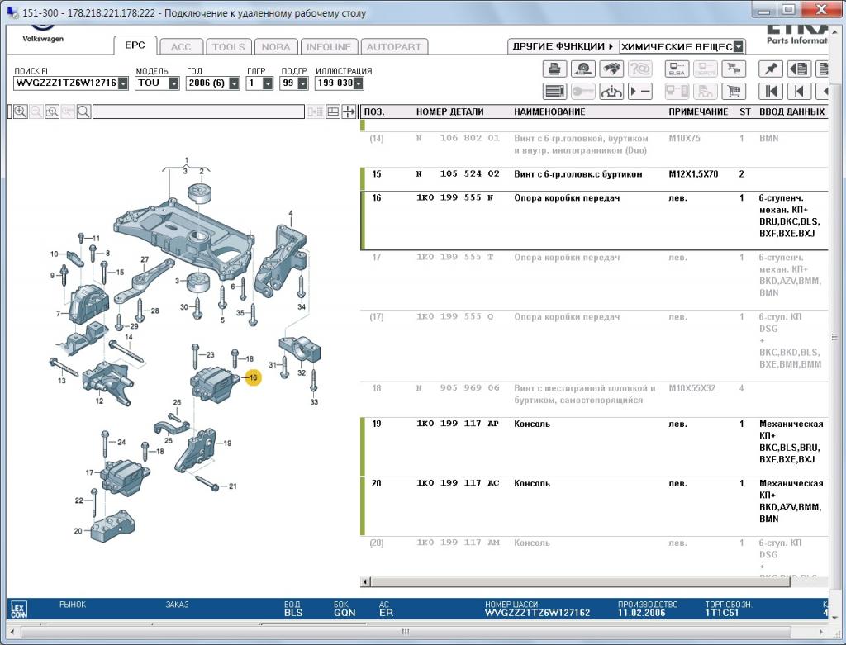
Task: Click chassis number WVGZZZ1TZ6W127162 in status bar
Action: click(x=537, y=613)
